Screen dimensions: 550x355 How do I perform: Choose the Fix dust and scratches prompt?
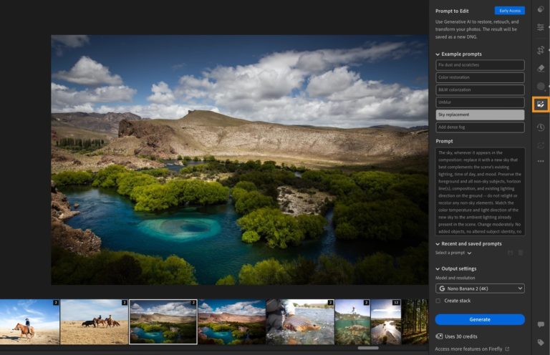pyautogui.click(x=480, y=65)
